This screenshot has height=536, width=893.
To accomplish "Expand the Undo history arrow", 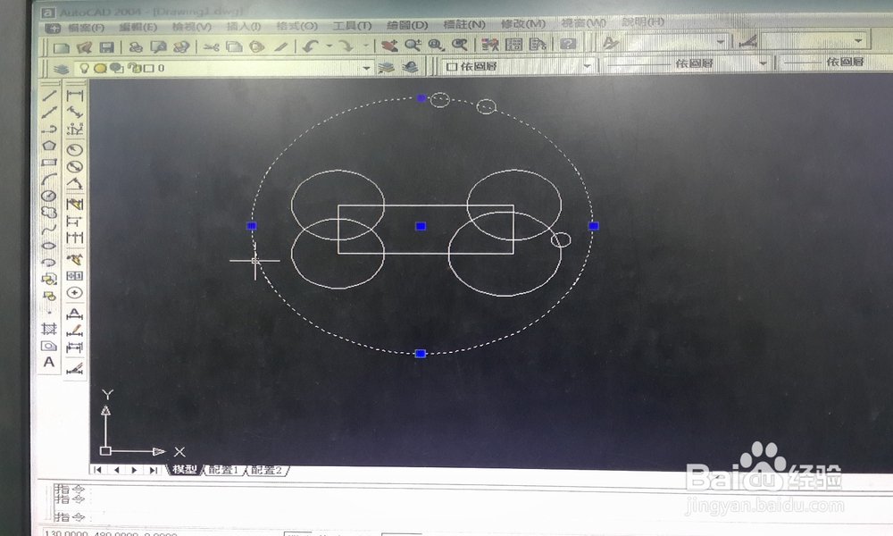I will (x=330, y=46).
